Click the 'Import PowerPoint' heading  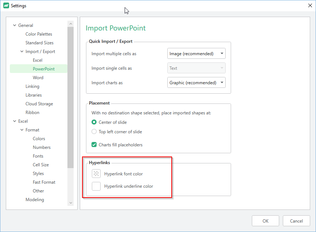coord(116,28)
